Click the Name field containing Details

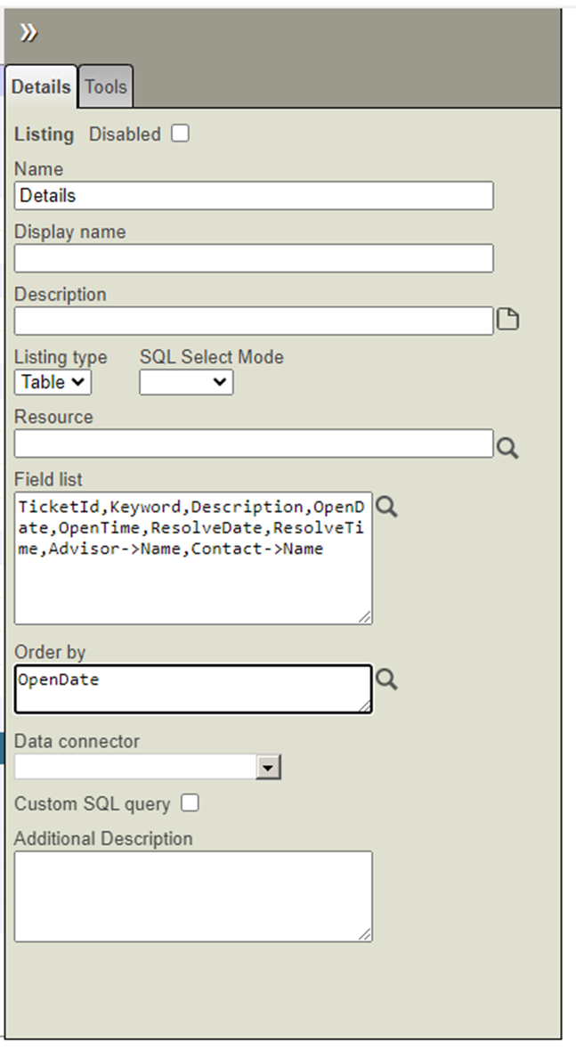pos(254,196)
